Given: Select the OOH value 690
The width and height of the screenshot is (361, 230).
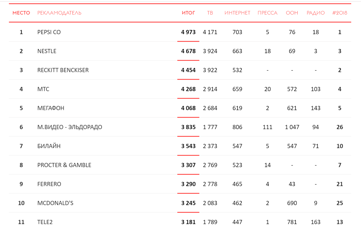Looking at the screenshot, I should point(292,203).
